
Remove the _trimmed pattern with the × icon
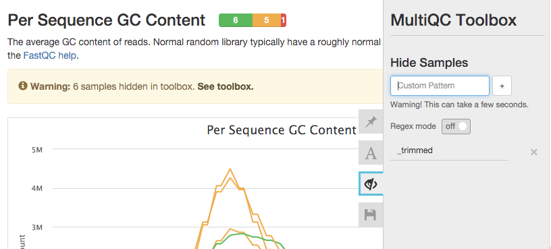pyautogui.click(x=533, y=152)
